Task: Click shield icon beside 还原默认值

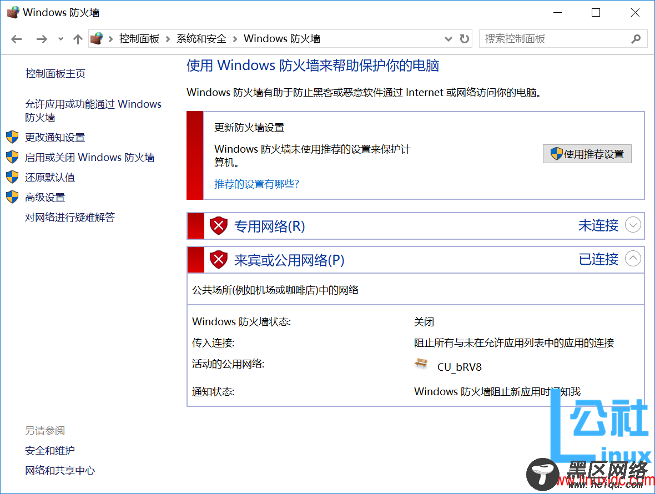Action: [12, 177]
